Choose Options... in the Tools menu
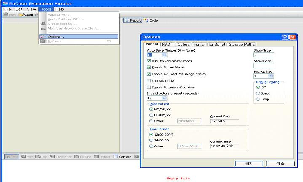303x182 pixels. tap(79, 37)
